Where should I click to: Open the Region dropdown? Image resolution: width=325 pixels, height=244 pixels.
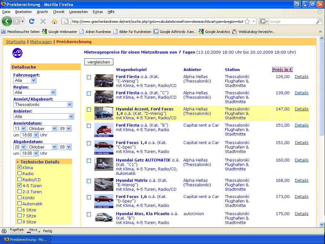click(35, 92)
